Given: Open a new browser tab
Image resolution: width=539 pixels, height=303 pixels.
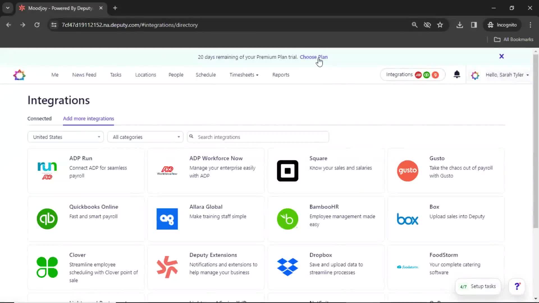Looking at the screenshot, I should 115,8.
